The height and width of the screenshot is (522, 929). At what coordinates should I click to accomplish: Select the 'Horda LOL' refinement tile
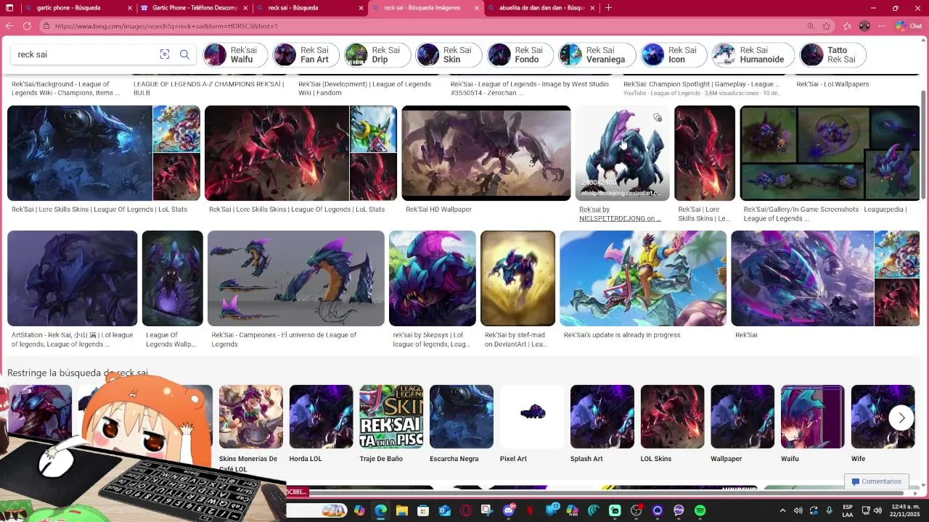pos(321,424)
